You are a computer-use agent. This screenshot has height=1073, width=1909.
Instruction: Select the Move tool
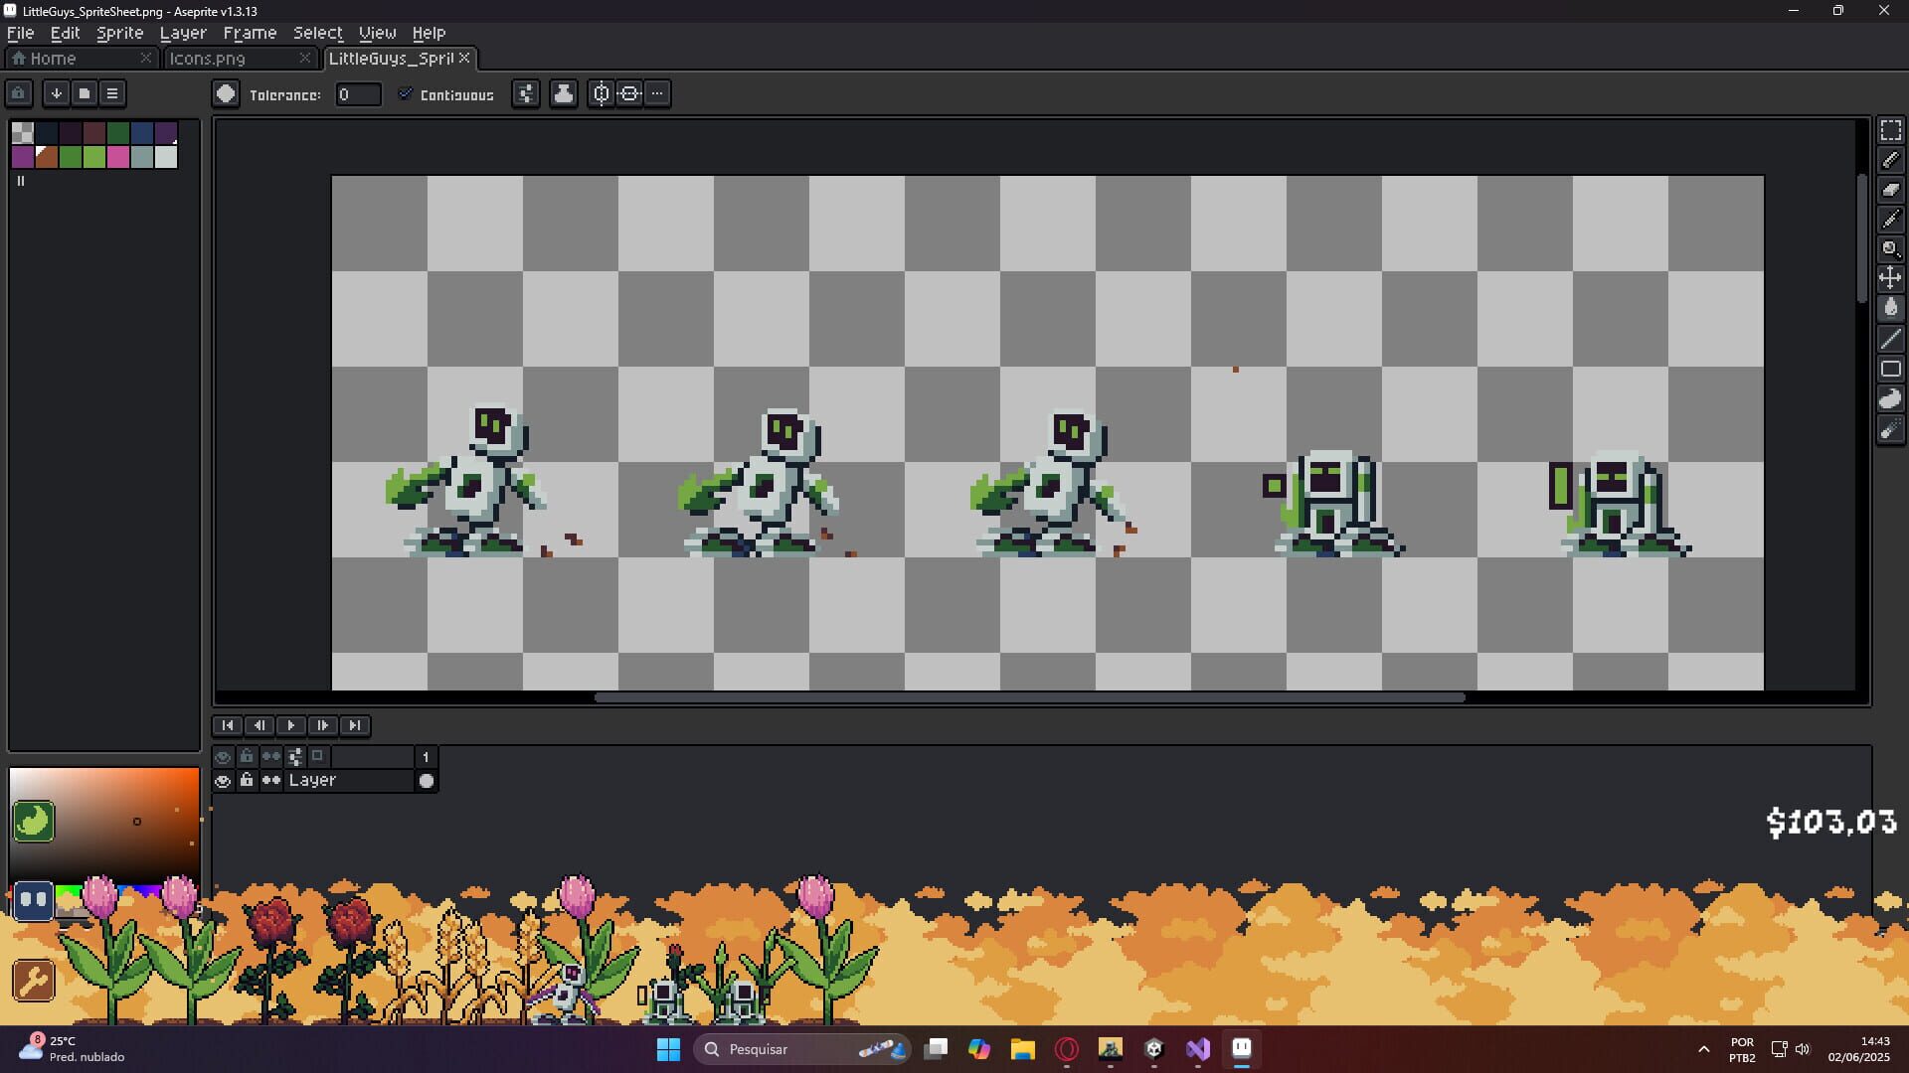[x=1890, y=279]
